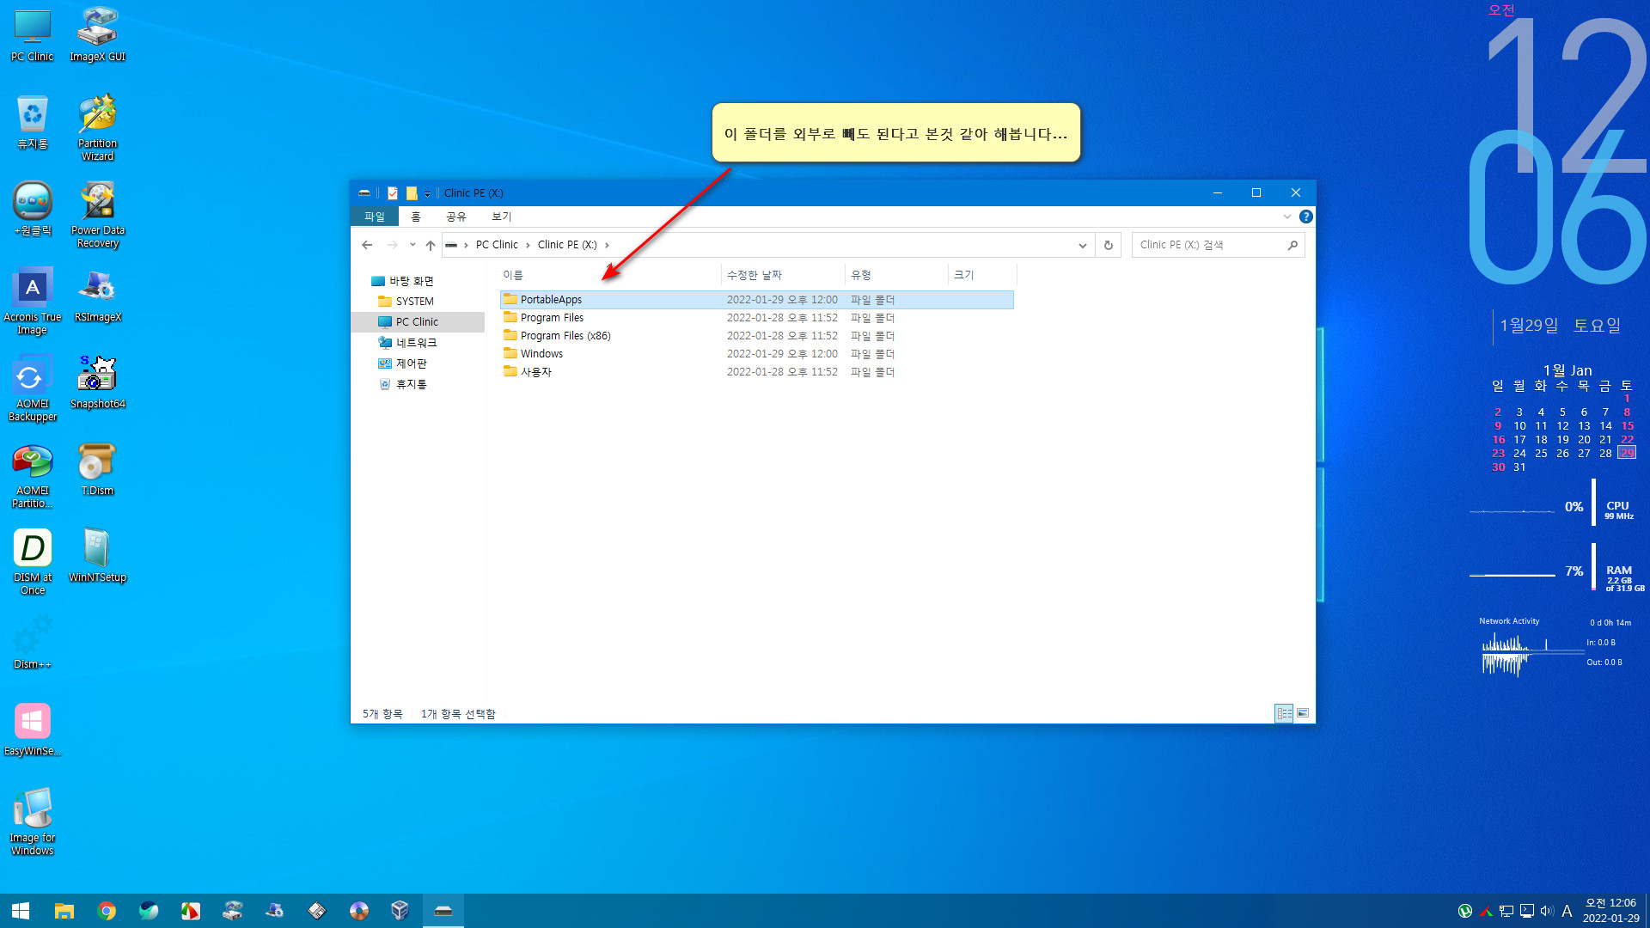This screenshot has width=1650, height=928.
Task: Open the EasyWinSetup desktop icon
Action: point(32,730)
